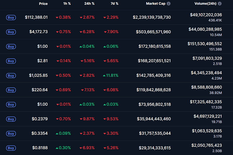This screenshot has width=233, height=155.
Task: Sort by Market Cap column header
Action: 156,4
